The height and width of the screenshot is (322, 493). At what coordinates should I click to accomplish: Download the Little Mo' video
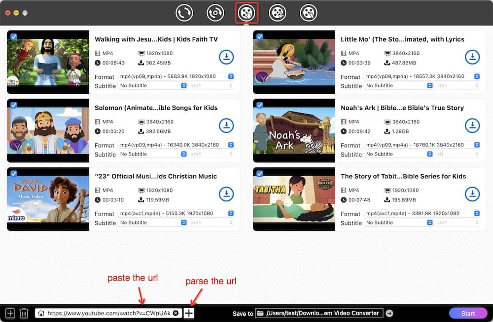472,57
